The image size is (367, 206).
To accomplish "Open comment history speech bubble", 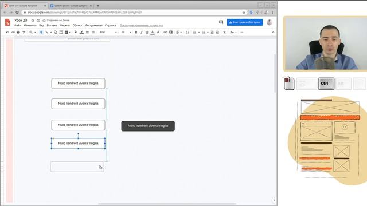I will tap(221, 22).
